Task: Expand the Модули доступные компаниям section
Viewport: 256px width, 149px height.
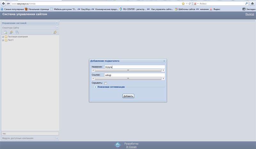Action: [57, 138]
